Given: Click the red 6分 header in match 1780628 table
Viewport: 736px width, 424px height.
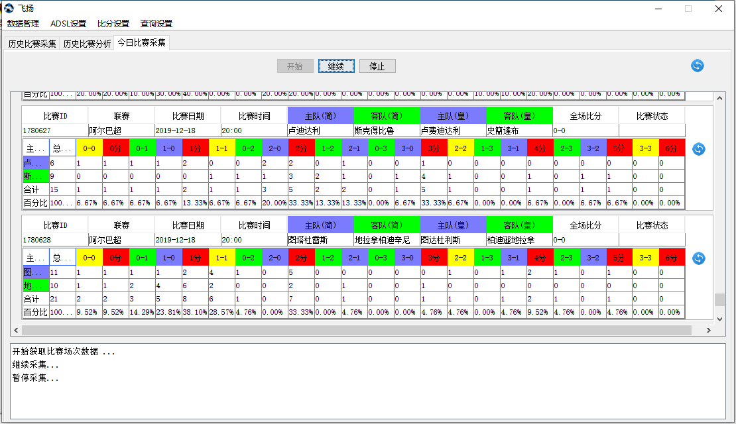Looking at the screenshot, I should (x=671, y=258).
